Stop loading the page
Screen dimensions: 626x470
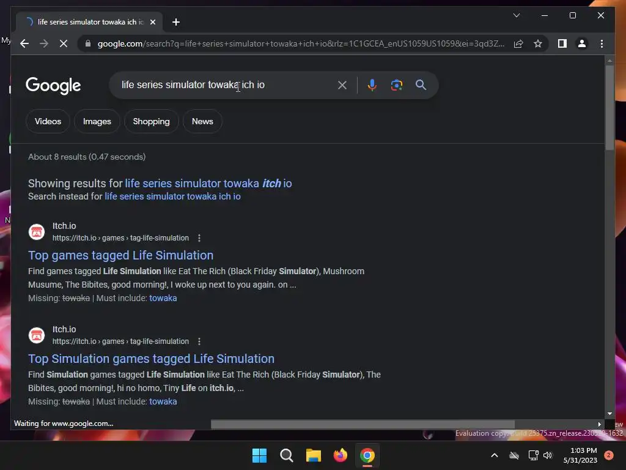pos(64,43)
